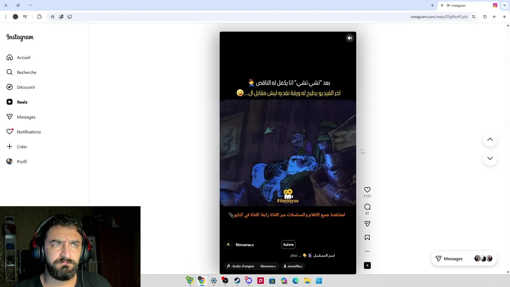Open comments on the reel
This screenshot has height=287, width=510.
pyautogui.click(x=367, y=207)
